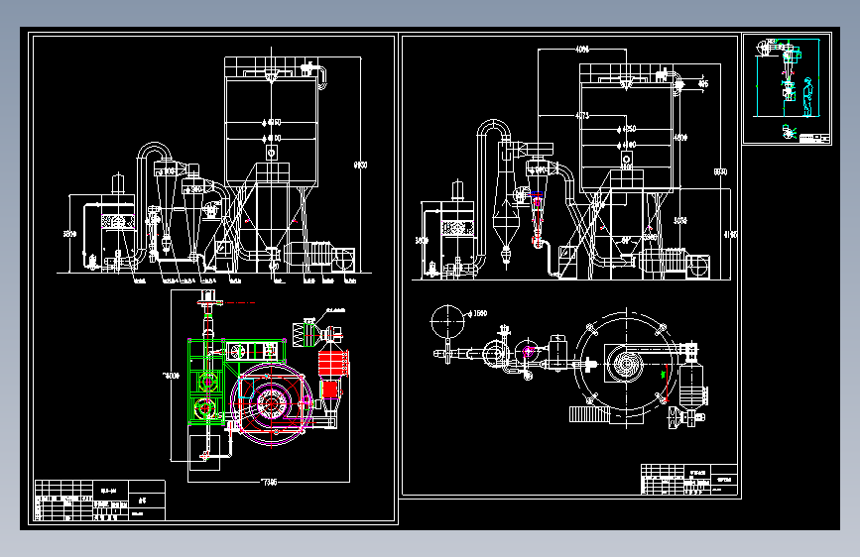Click the green support frame in left plan

(x=206, y=383)
